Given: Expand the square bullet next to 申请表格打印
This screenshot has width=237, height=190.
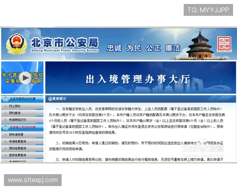Looking at the screenshot, I should 6,120.
